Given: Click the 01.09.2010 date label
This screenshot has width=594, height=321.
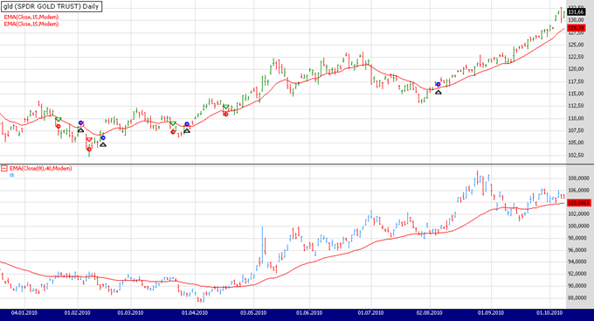Looking at the screenshot, I should click(x=491, y=312).
